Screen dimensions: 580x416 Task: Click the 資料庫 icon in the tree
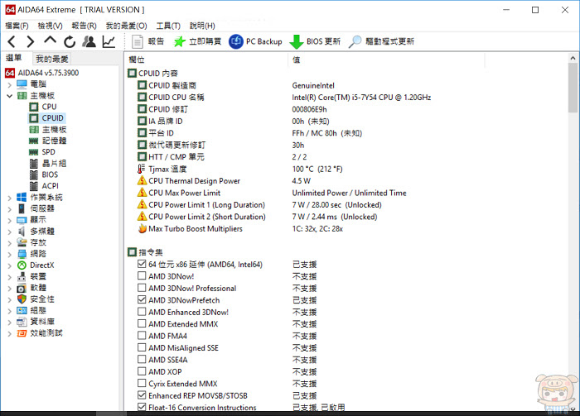22,322
